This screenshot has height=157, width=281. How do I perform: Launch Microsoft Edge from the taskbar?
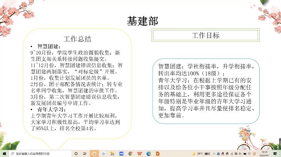click(149, 154)
